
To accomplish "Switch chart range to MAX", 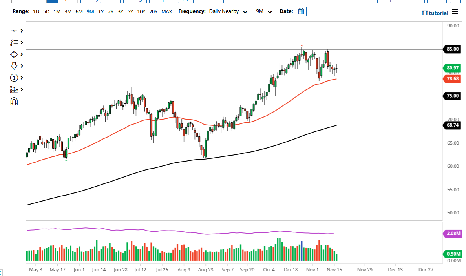I will point(166,12).
